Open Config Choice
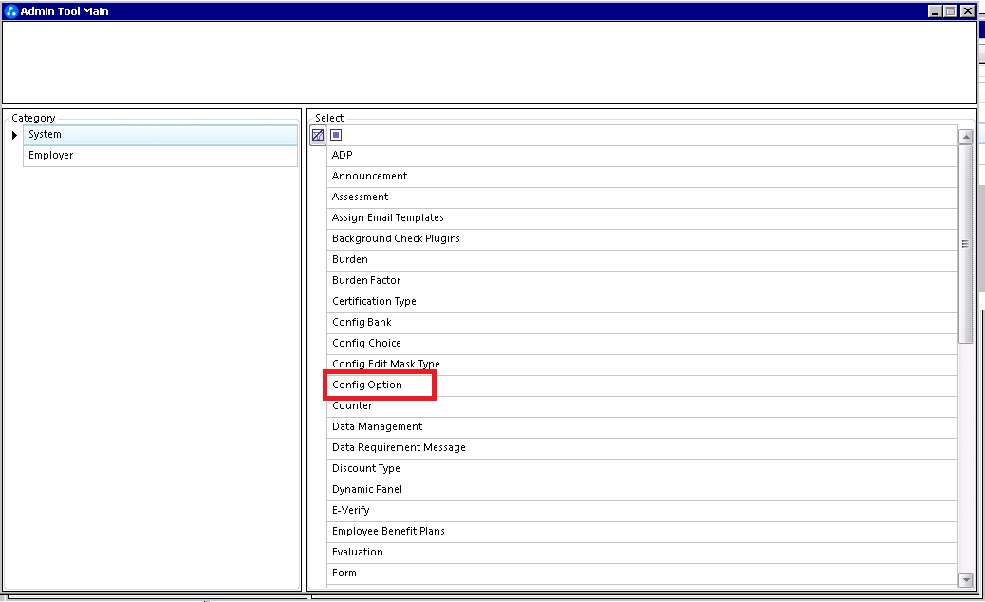 642,344
